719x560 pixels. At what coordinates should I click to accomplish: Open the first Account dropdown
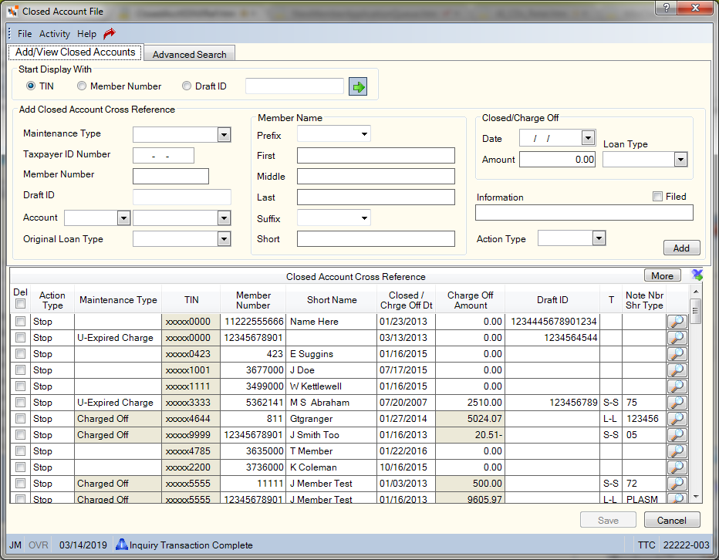[x=123, y=218]
